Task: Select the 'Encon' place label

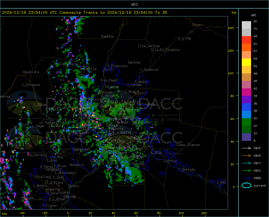Action: [x=197, y=25]
